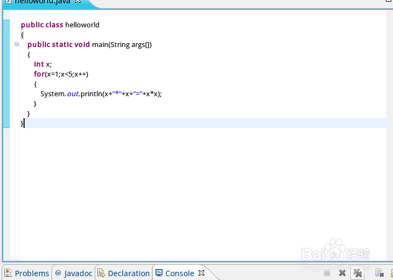Click the Problems tab icon

pos(8,273)
